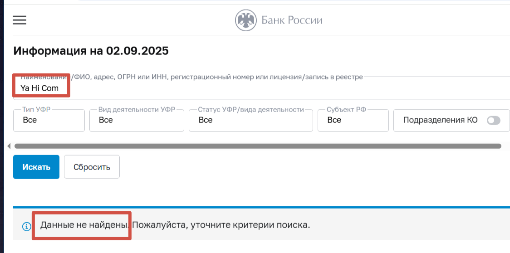Toggle the Подразделения КО switch
Image resolution: width=510 pixels, height=253 pixels.
[493, 120]
